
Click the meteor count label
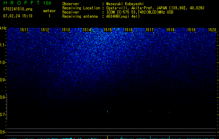coord(49,11)
